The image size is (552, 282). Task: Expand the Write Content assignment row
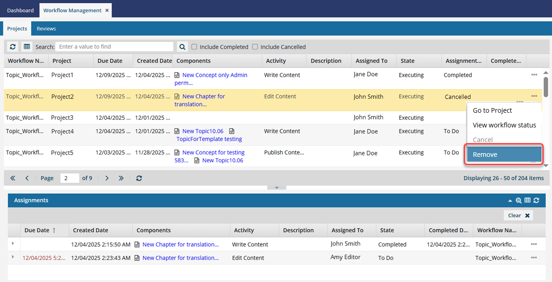pos(13,243)
